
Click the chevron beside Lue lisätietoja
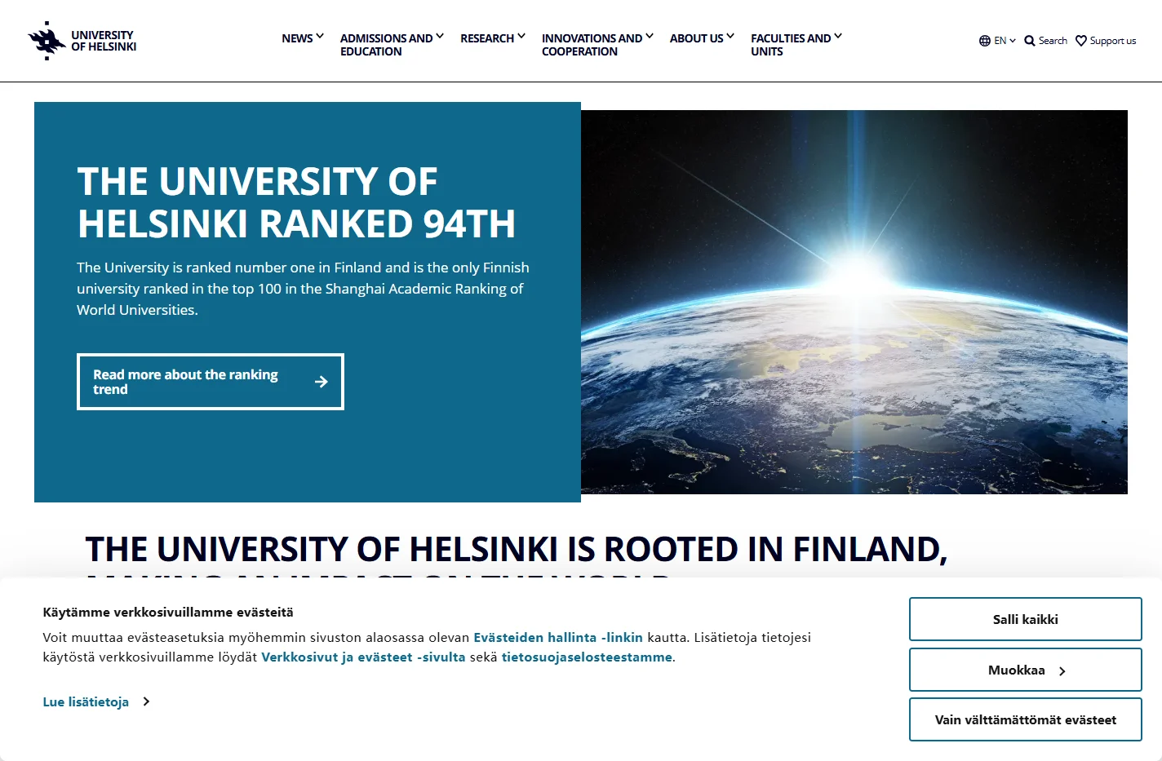pos(146,701)
